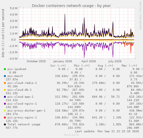The width and height of the screenshot is (143, 138).
Task: Click the Total network usage Cur value '678.66k/'
Action: pos(62,124)
